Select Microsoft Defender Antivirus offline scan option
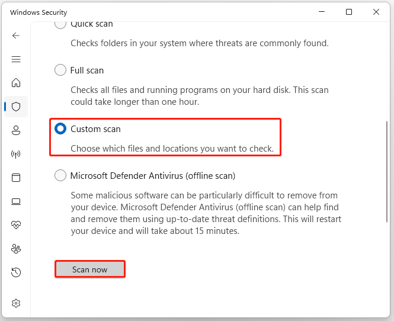The image size is (394, 321). [x=60, y=175]
